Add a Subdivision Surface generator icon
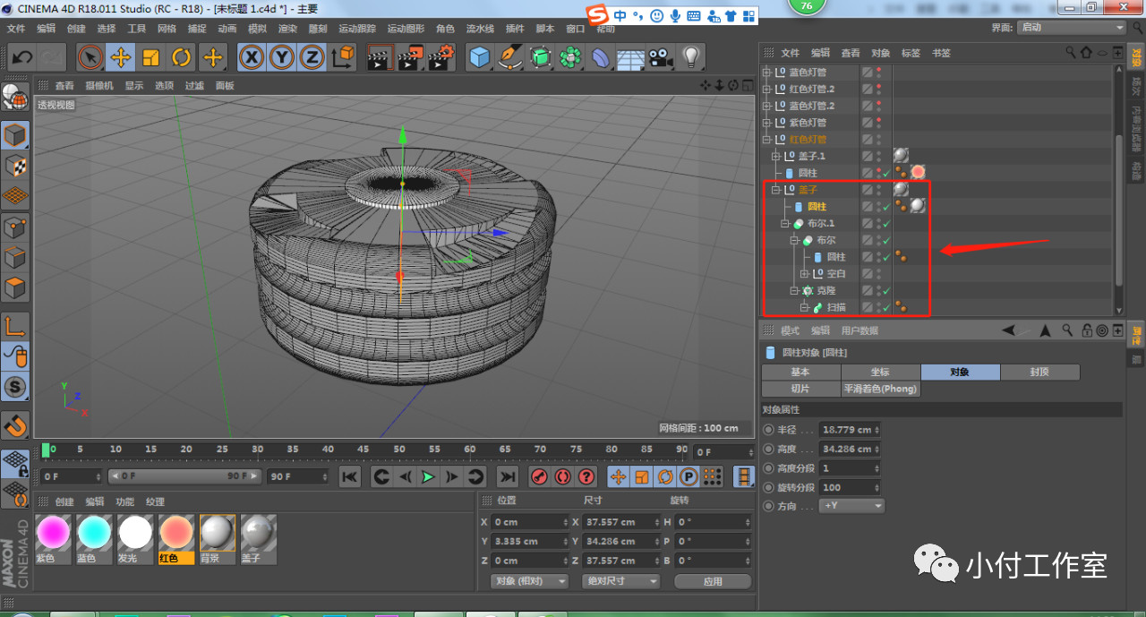1146x617 pixels. click(x=540, y=58)
